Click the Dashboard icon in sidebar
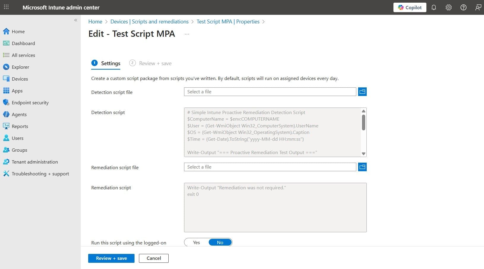The image size is (484, 269). tap(6, 43)
